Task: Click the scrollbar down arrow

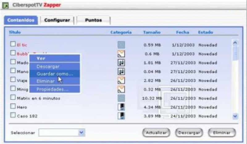Action: pos(235,116)
